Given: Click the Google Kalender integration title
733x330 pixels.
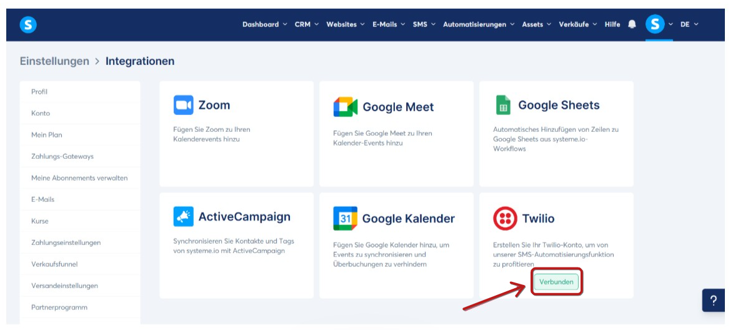Looking at the screenshot, I should [409, 218].
